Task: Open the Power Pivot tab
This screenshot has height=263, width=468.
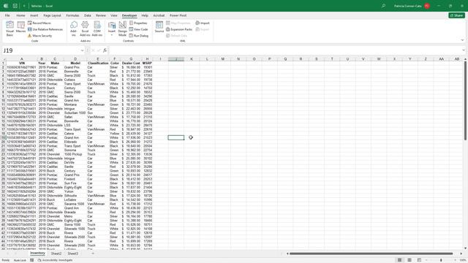Action: pos(178,15)
